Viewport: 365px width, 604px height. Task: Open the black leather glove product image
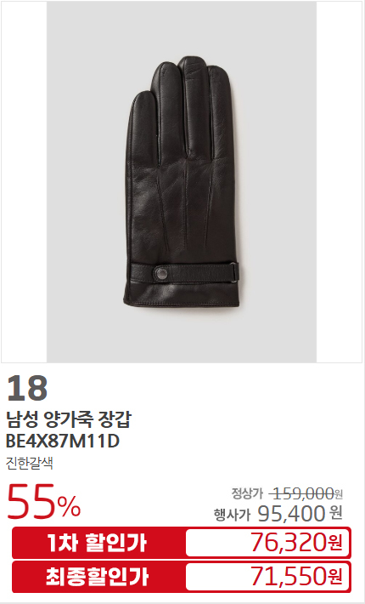[182, 181]
